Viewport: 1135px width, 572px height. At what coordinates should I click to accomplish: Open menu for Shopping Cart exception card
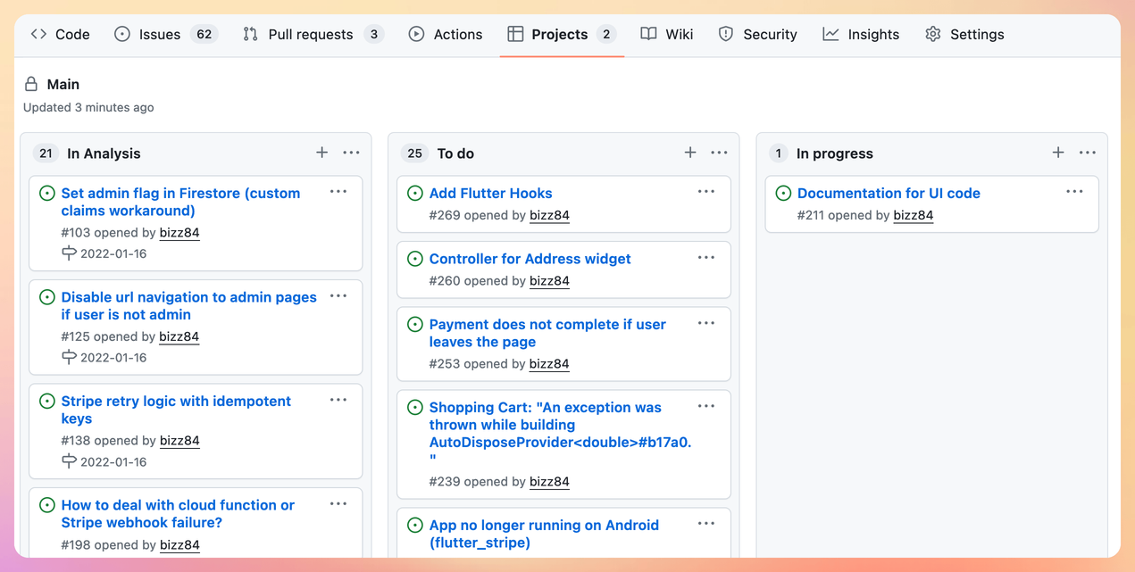[706, 406]
